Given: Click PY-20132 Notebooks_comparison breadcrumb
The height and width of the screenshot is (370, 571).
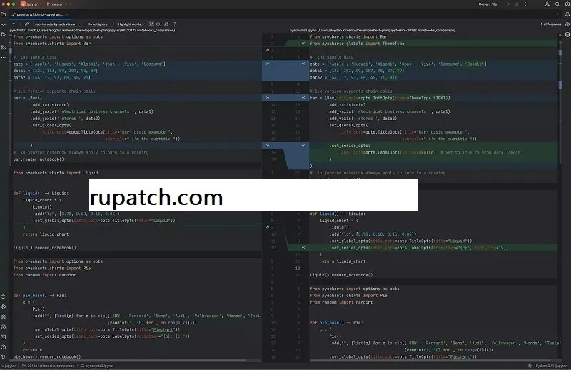Looking at the screenshot, I should click(x=48, y=366).
